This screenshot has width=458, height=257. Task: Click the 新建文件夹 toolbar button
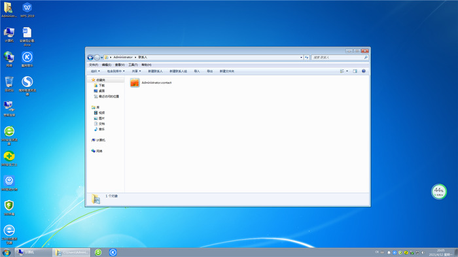[x=227, y=71]
